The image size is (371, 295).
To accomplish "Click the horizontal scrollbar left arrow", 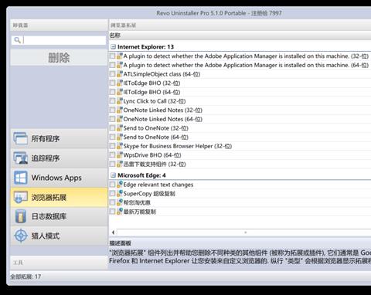I will click(x=113, y=232).
